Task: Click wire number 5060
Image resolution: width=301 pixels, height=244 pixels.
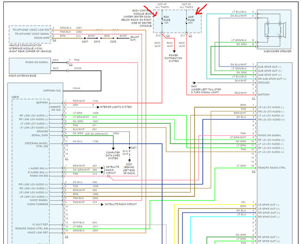Action: pyautogui.click(x=116, y=133)
